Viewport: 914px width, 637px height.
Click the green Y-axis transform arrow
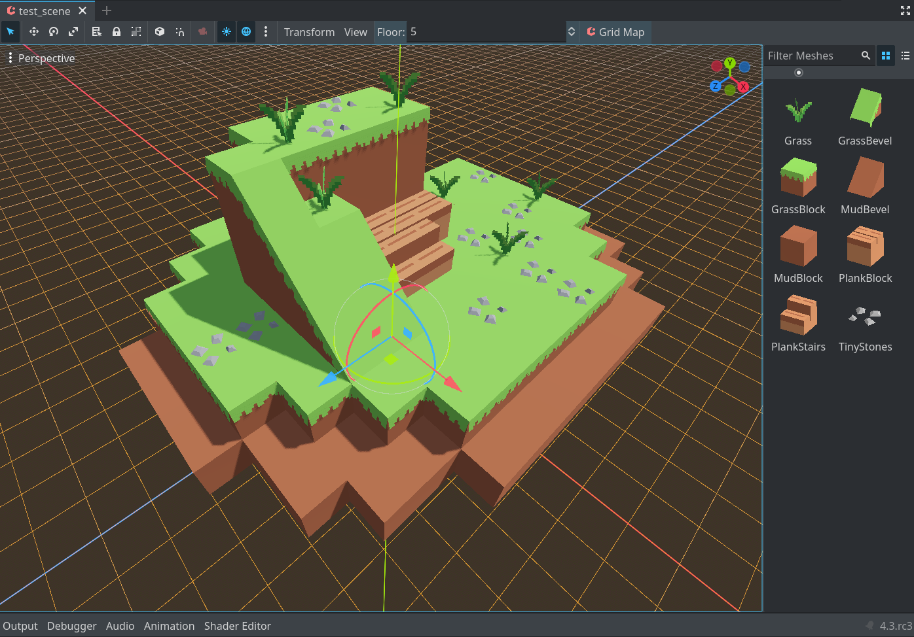[393, 273]
